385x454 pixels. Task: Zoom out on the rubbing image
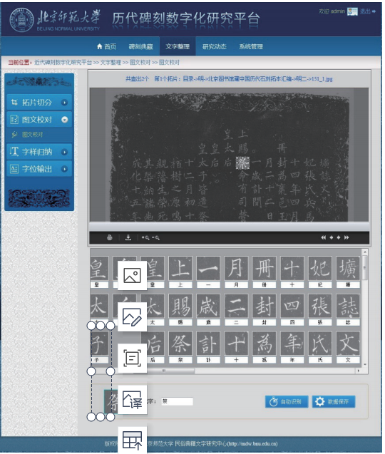(x=156, y=238)
